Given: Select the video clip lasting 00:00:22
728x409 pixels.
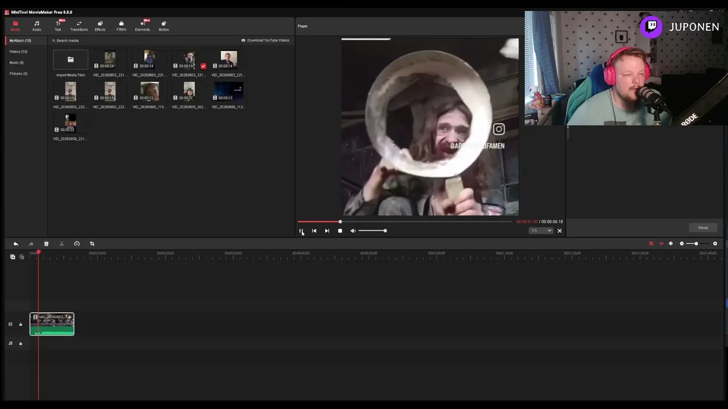Looking at the screenshot, I should (x=71, y=123).
